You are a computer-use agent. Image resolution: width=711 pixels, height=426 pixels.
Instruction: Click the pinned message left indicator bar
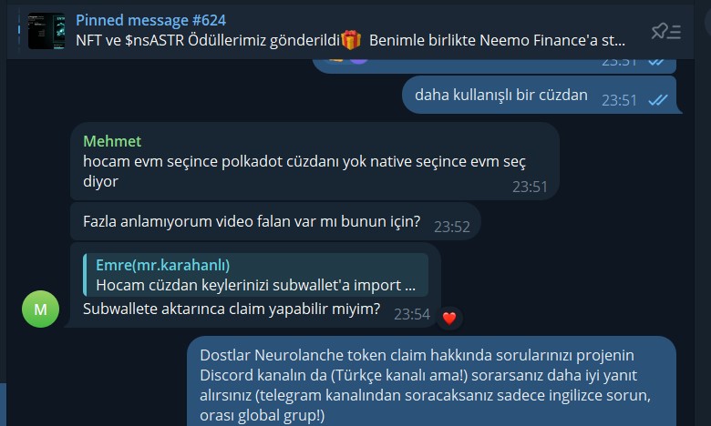coord(19,31)
